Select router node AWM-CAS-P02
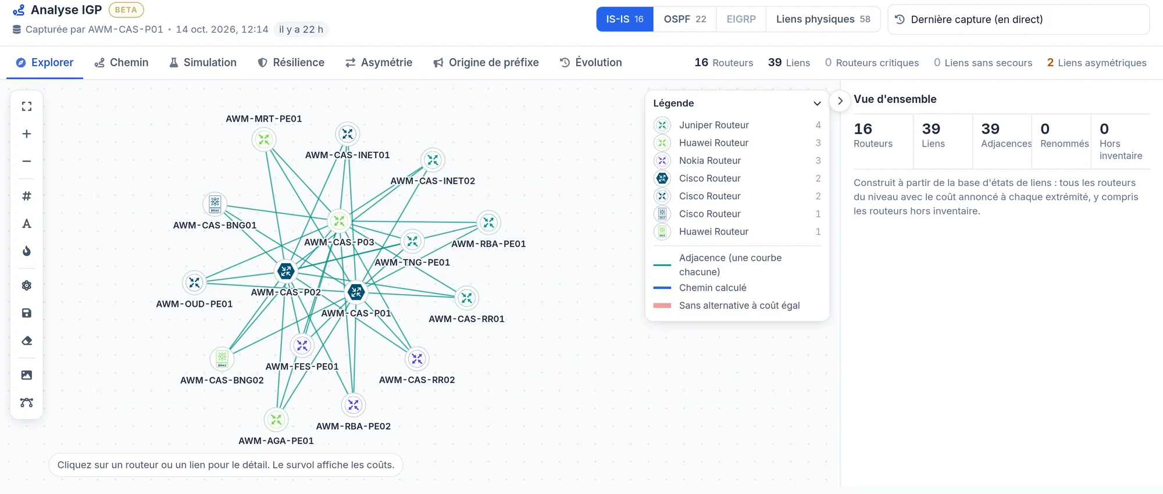The image size is (1163, 494). coord(286,271)
